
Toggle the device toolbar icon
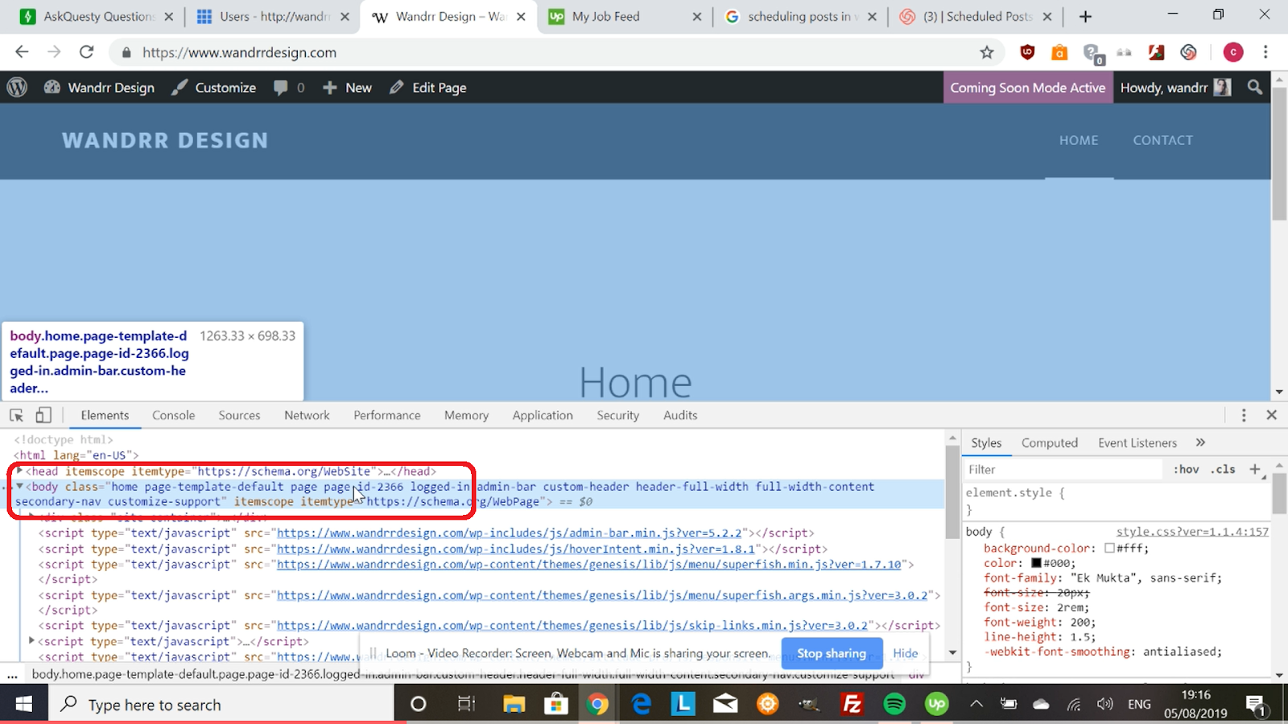[x=43, y=415]
